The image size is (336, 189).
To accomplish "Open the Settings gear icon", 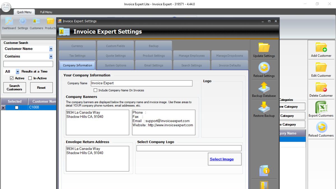I will pos(23,21).
